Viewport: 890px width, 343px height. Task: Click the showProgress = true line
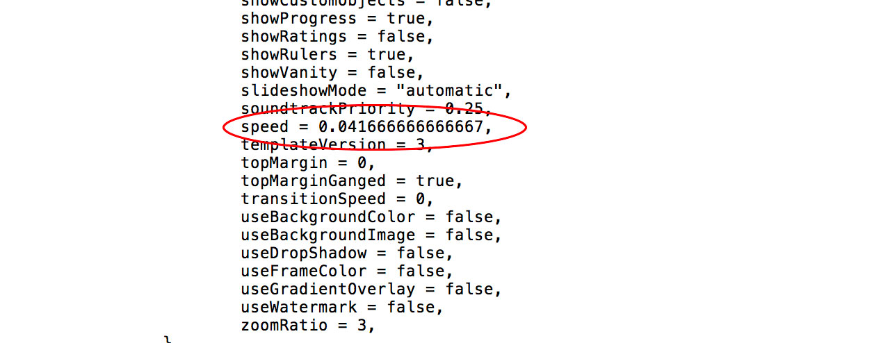pos(338,19)
